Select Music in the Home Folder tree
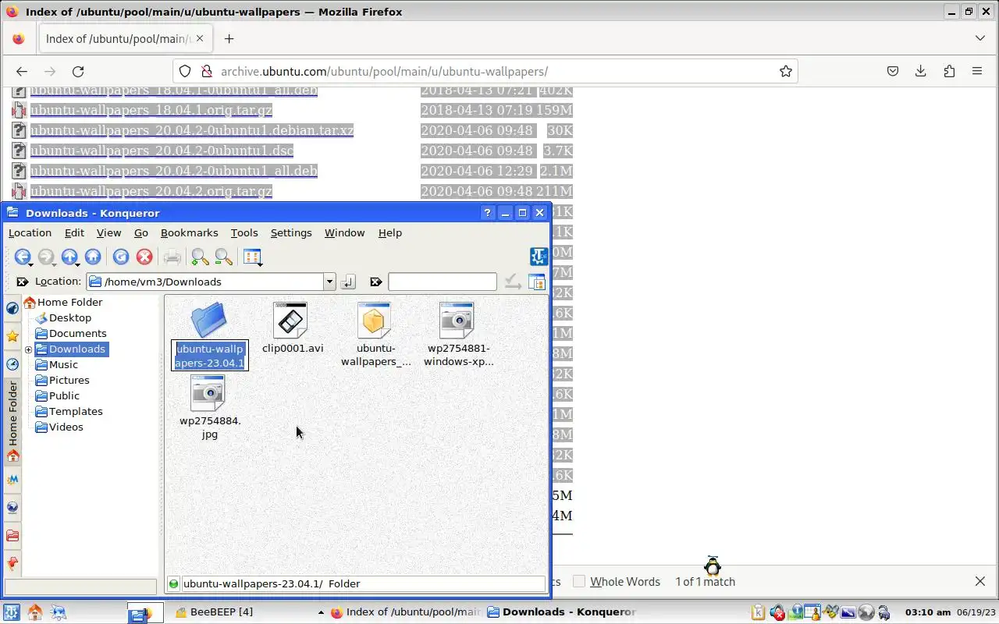Image resolution: width=999 pixels, height=624 pixels. pyautogui.click(x=63, y=364)
